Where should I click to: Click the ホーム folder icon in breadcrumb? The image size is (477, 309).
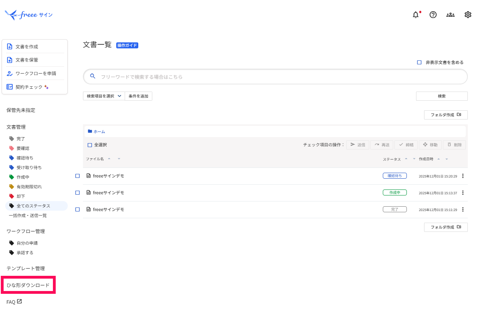tap(90, 131)
